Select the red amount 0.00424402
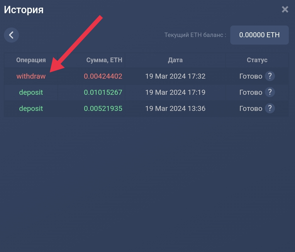 click(x=103, y=76)
